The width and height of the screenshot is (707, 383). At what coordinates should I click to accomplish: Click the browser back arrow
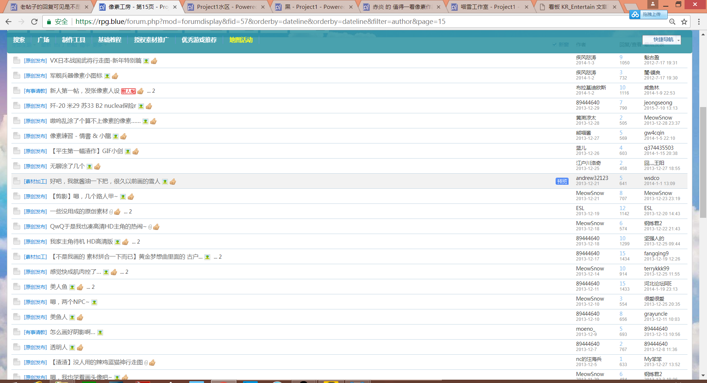pos(8,22)
